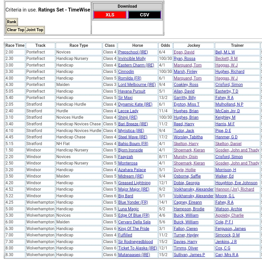Click horse Steel Wave (IRE)
262x262 pixels.
133,137
